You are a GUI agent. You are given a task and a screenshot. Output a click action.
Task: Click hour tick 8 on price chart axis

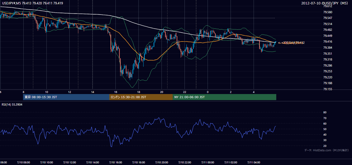23,92
